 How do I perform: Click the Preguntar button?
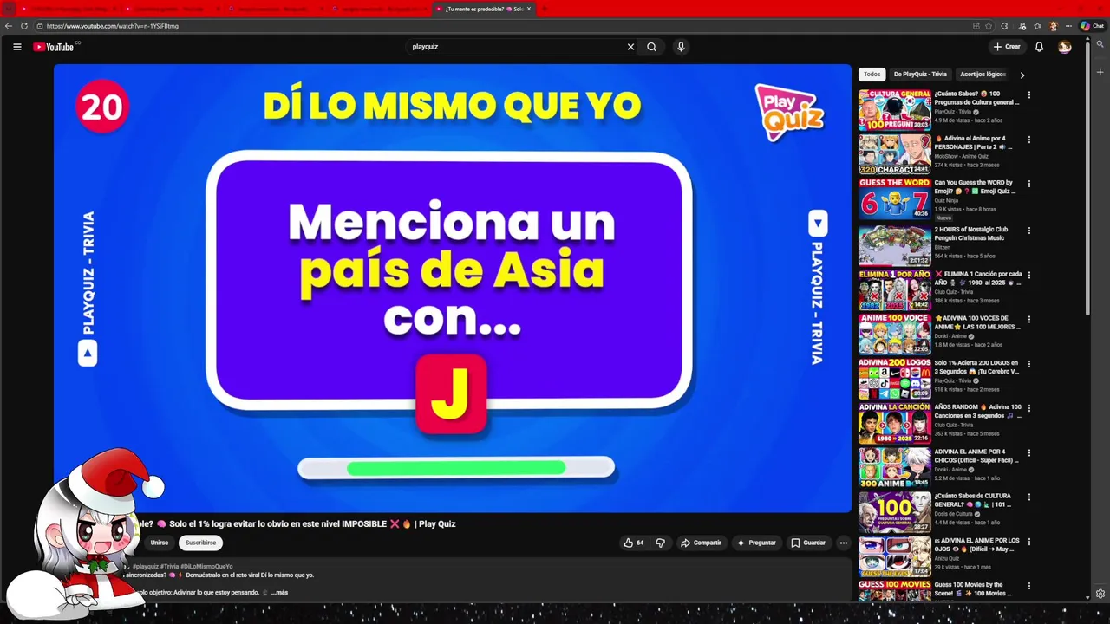756,543
